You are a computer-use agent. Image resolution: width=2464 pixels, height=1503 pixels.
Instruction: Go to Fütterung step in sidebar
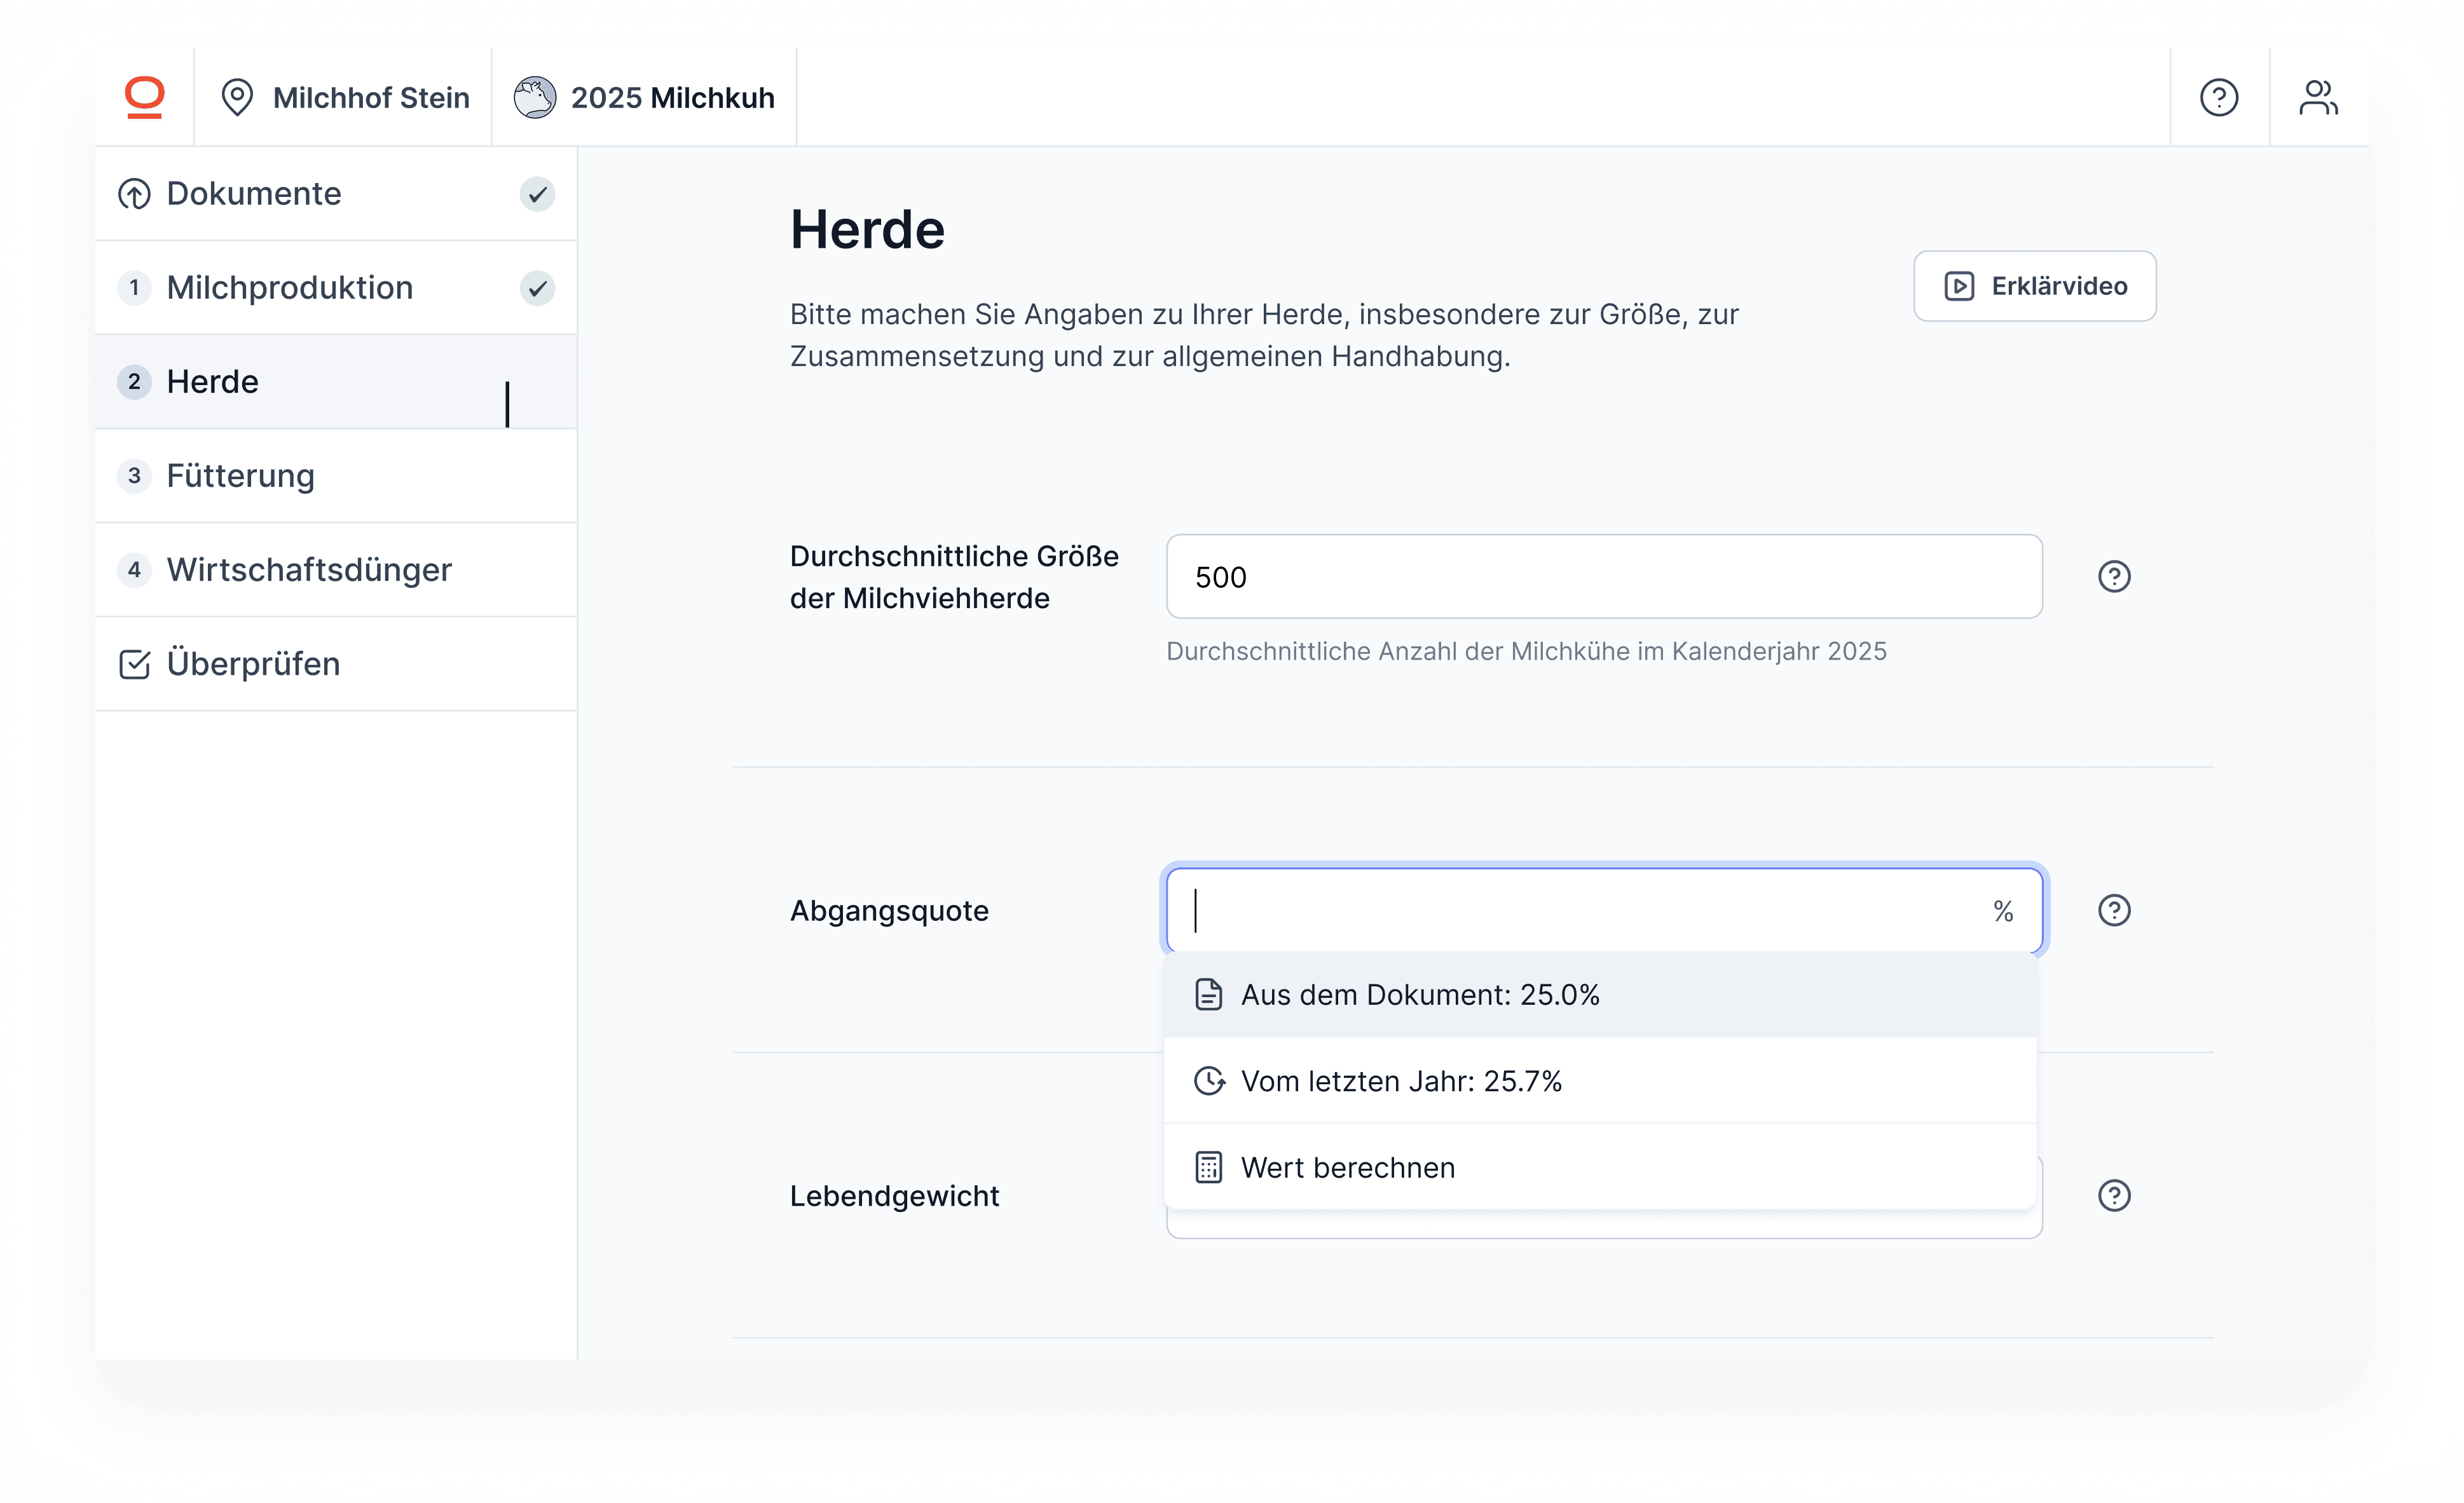pos(240,476)
